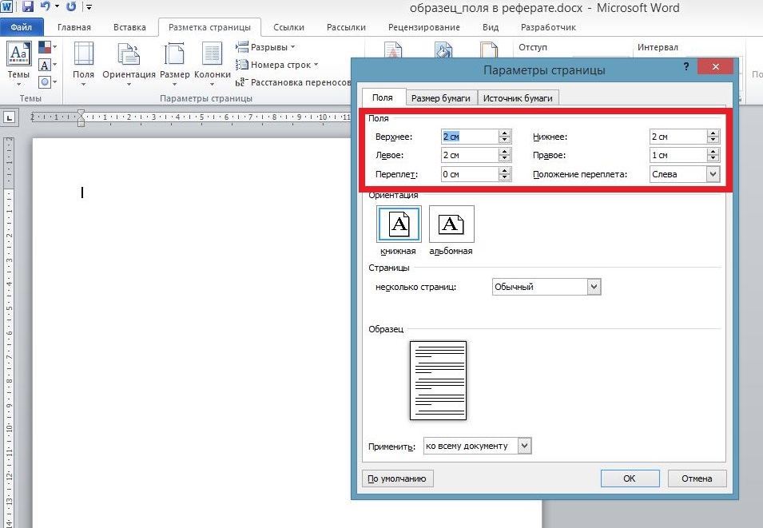This screenshot has height=528, width=763.
Task: Open the Поля (Margins) ribbon button
Action: [83, 62]
